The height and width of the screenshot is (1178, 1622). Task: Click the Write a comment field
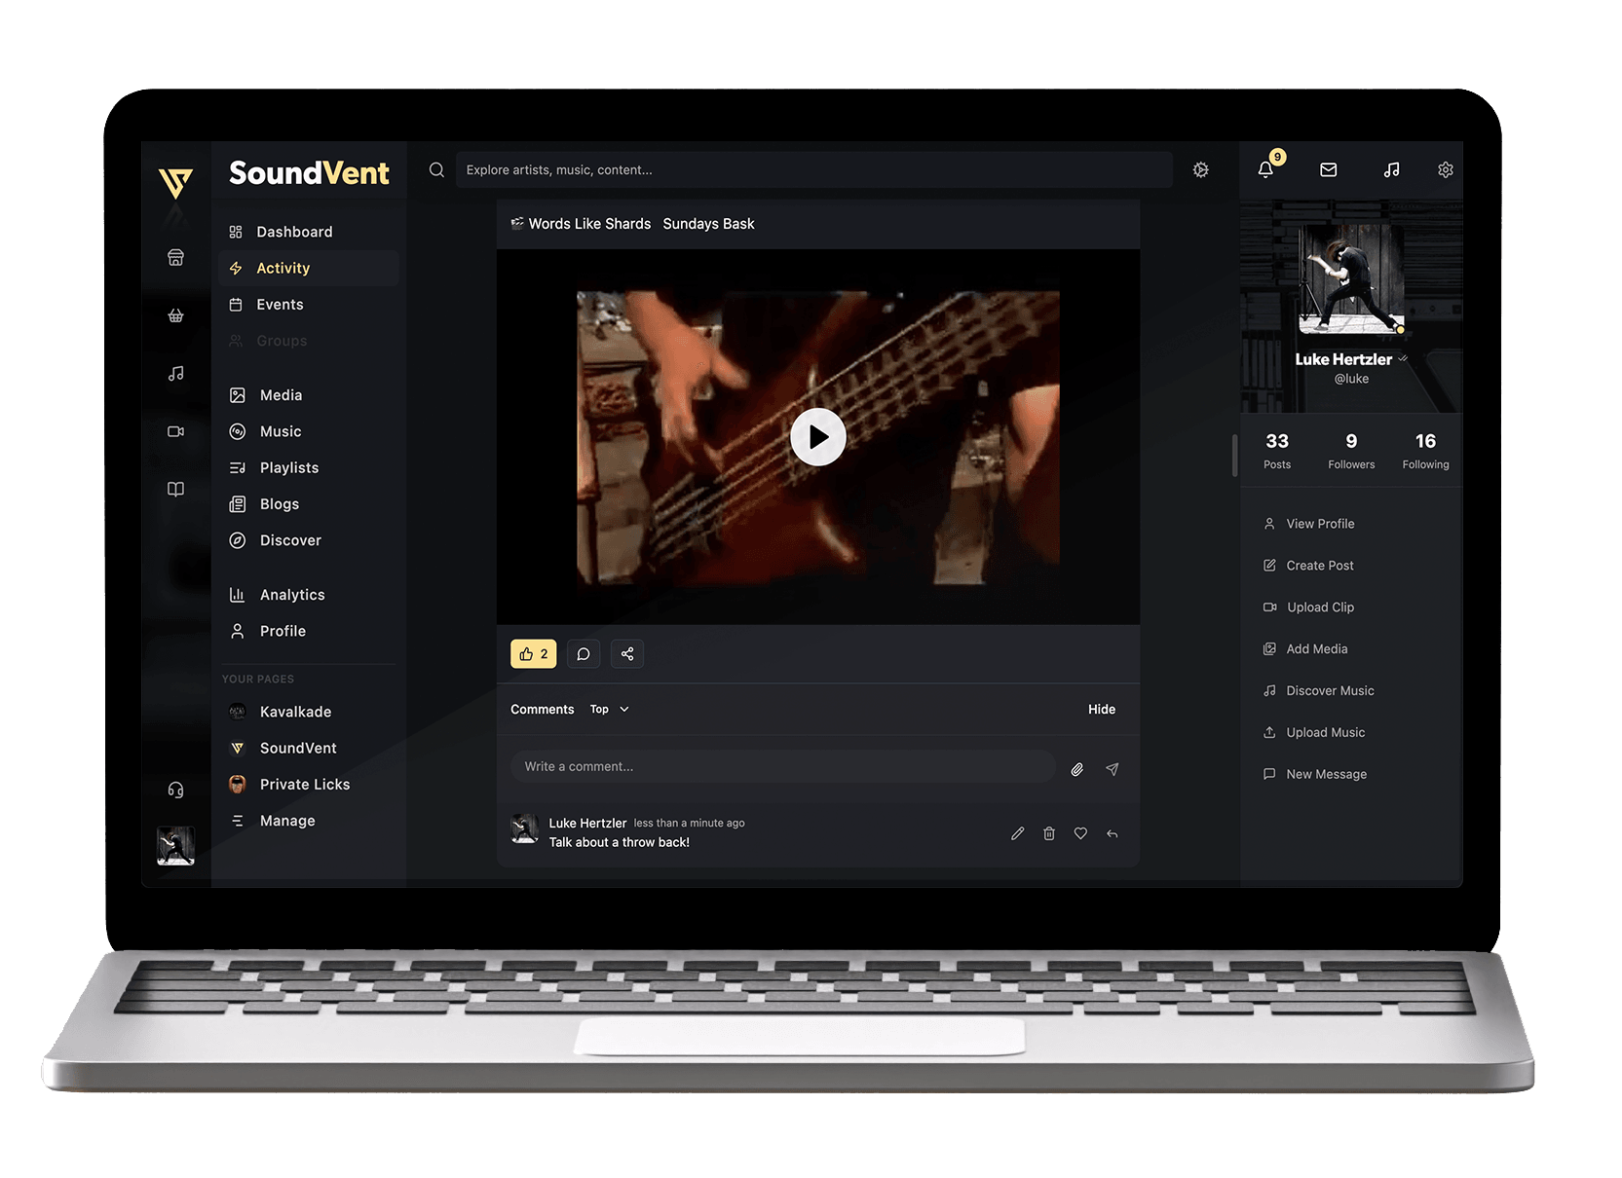(x=779, y=766)
